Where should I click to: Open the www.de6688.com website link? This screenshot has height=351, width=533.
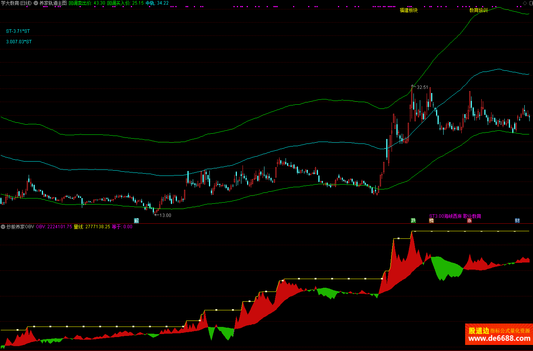click(x=499, y=338)
